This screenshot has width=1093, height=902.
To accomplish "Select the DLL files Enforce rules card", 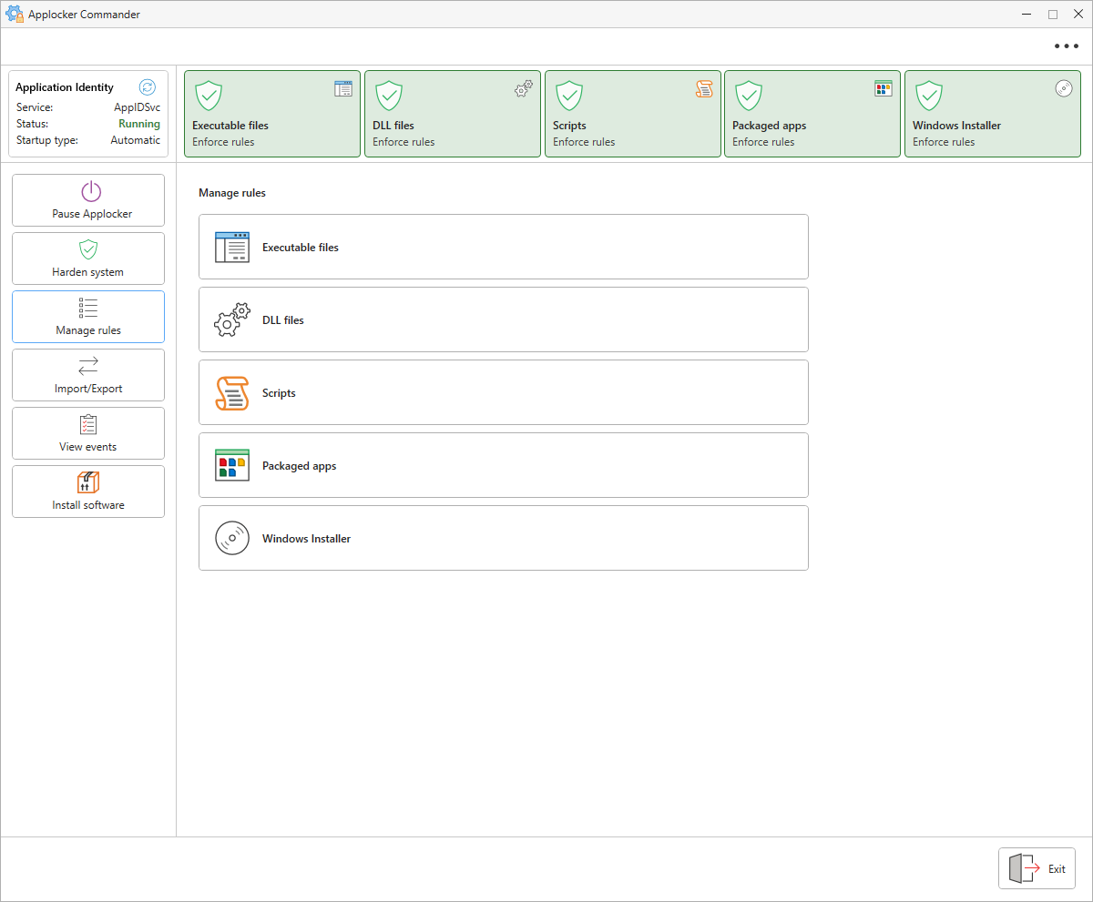I will [453, 114].
